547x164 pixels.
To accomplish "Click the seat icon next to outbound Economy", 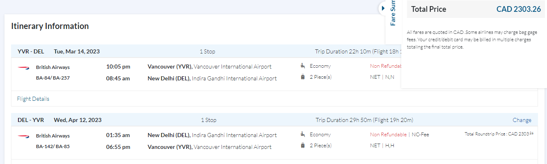I will (303, 66).
